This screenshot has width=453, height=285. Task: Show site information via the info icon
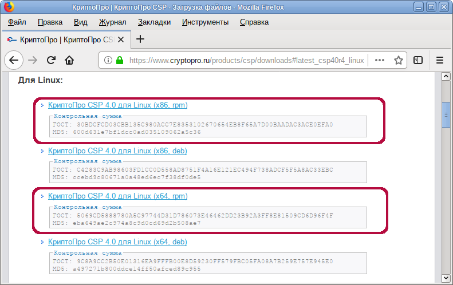pos(108,60)
